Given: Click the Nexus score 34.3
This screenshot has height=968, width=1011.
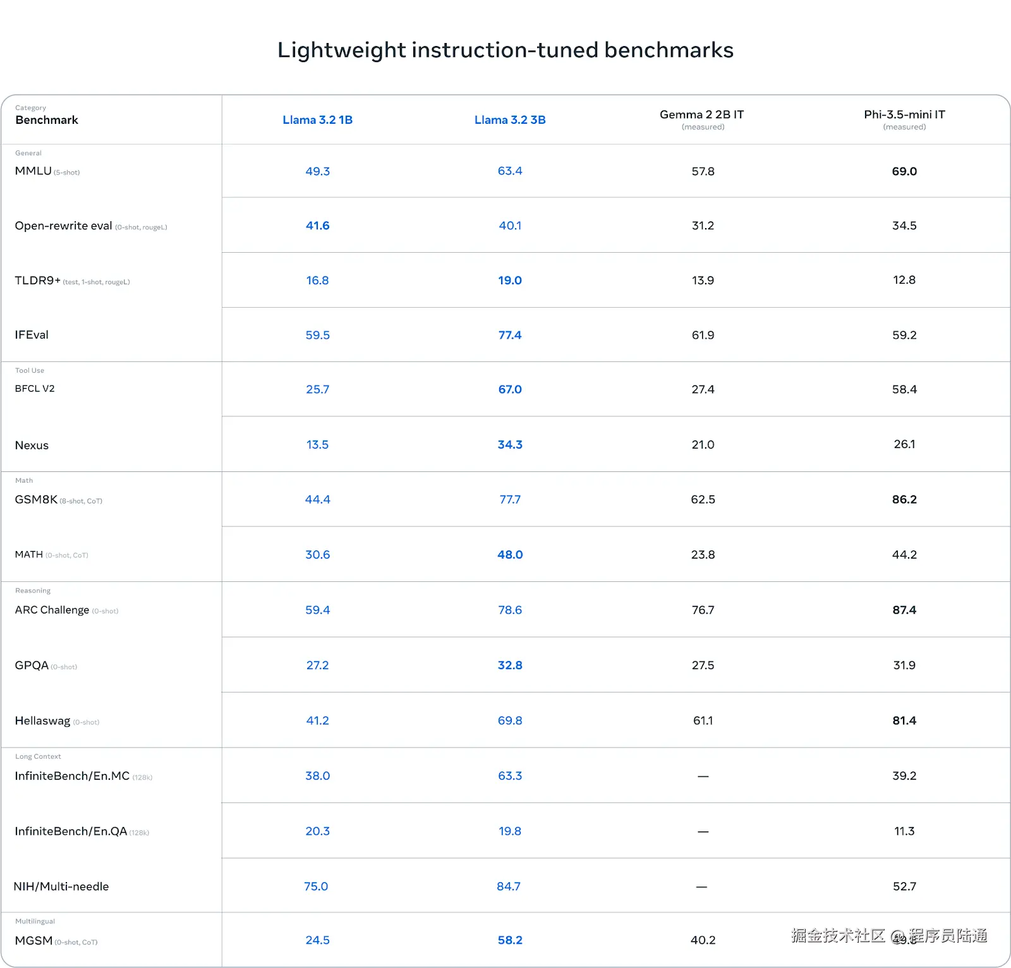Looking at the screenshot, I should point(510,445).
